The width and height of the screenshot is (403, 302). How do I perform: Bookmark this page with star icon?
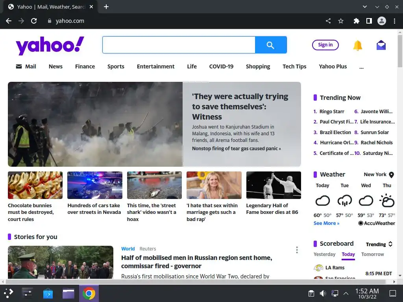341,21
